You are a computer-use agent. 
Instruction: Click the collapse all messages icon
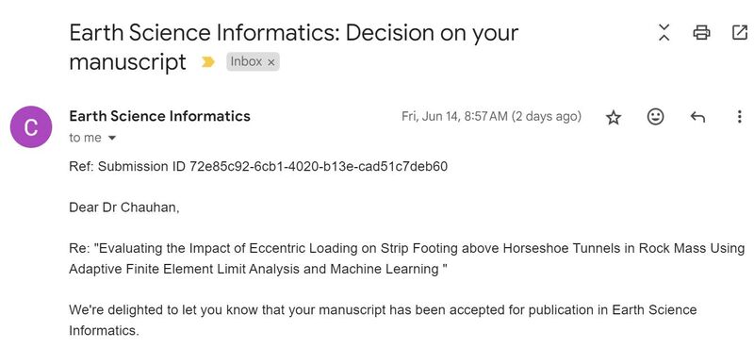[x=664, y=33]
